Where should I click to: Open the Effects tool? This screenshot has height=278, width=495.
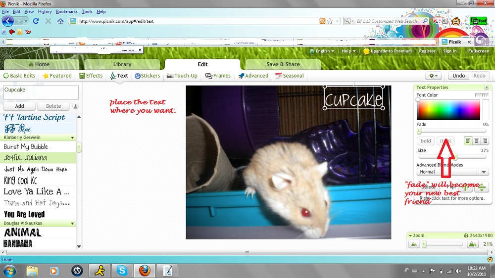[91, 76]
